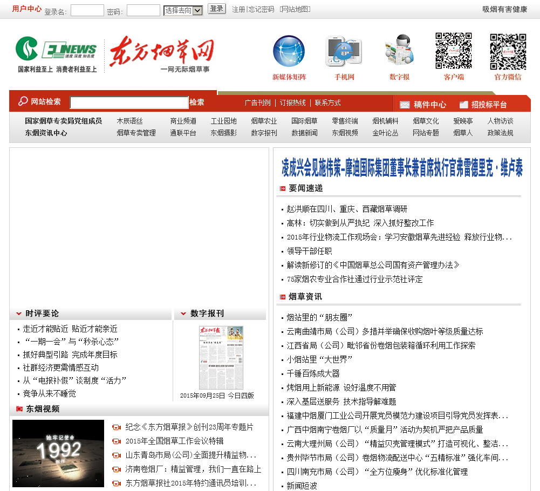Select 数据新闻 navigation entry

[x=304, y=133]
